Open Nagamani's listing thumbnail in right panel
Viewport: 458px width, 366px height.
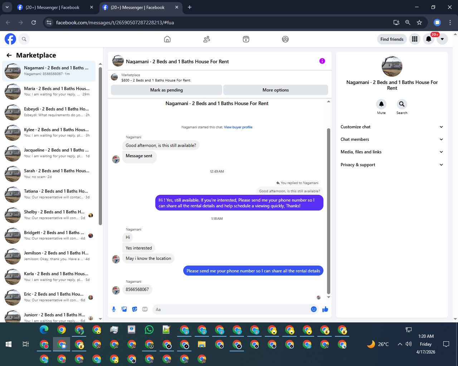click(x=392, y=66)
